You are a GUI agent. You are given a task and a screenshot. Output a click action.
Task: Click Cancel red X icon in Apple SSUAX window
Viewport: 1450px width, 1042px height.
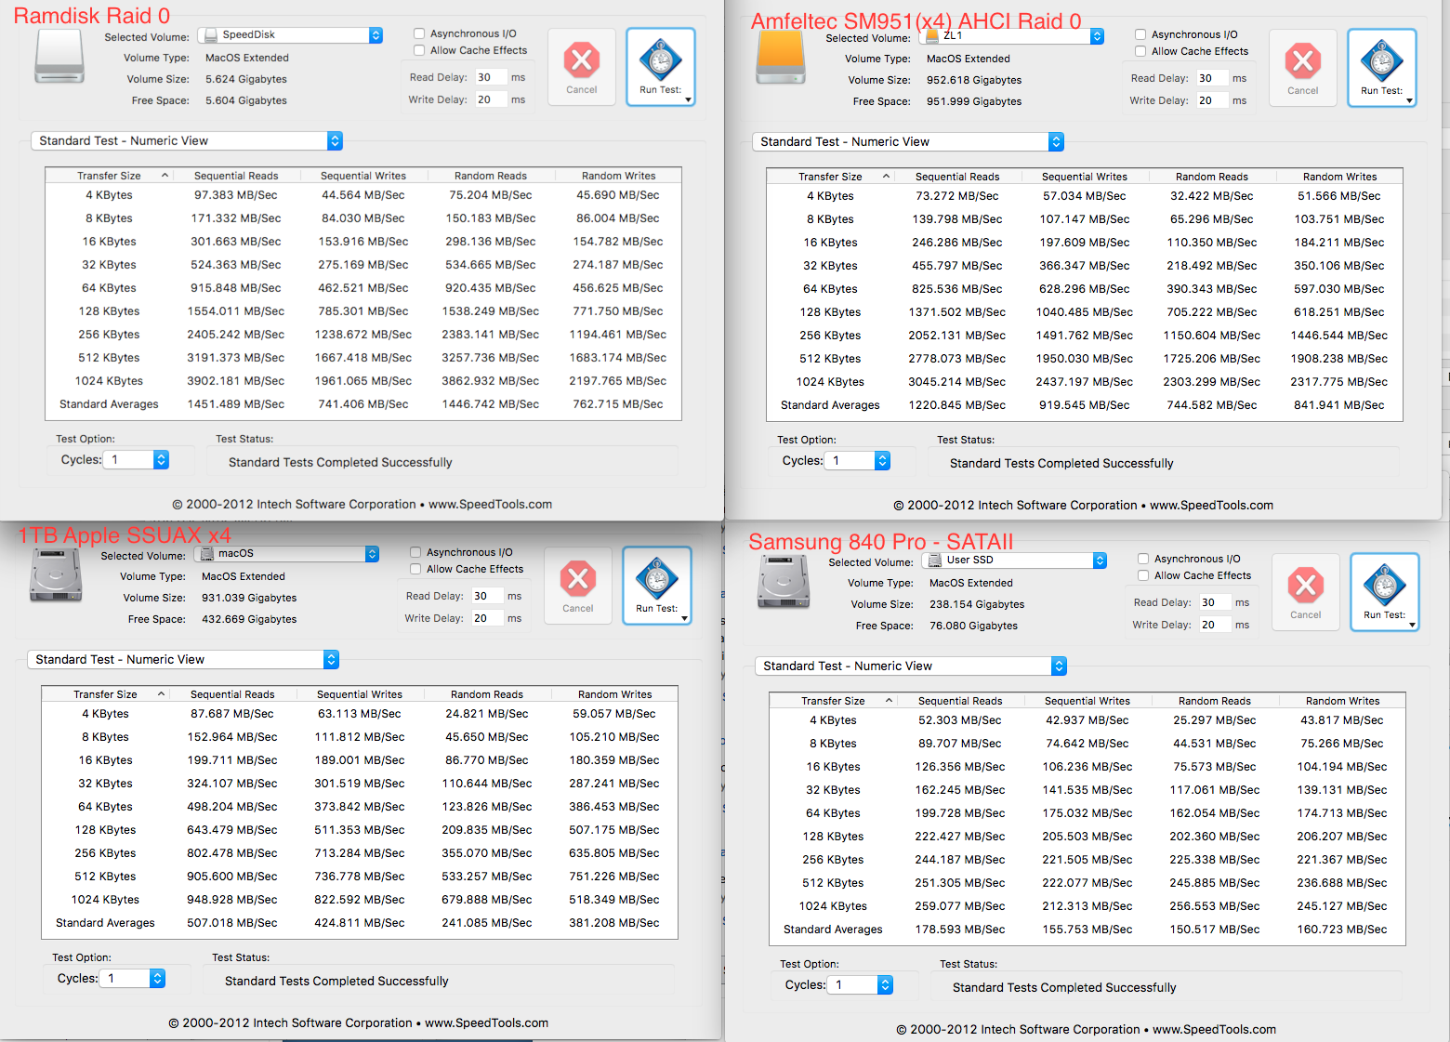(578, 579)
